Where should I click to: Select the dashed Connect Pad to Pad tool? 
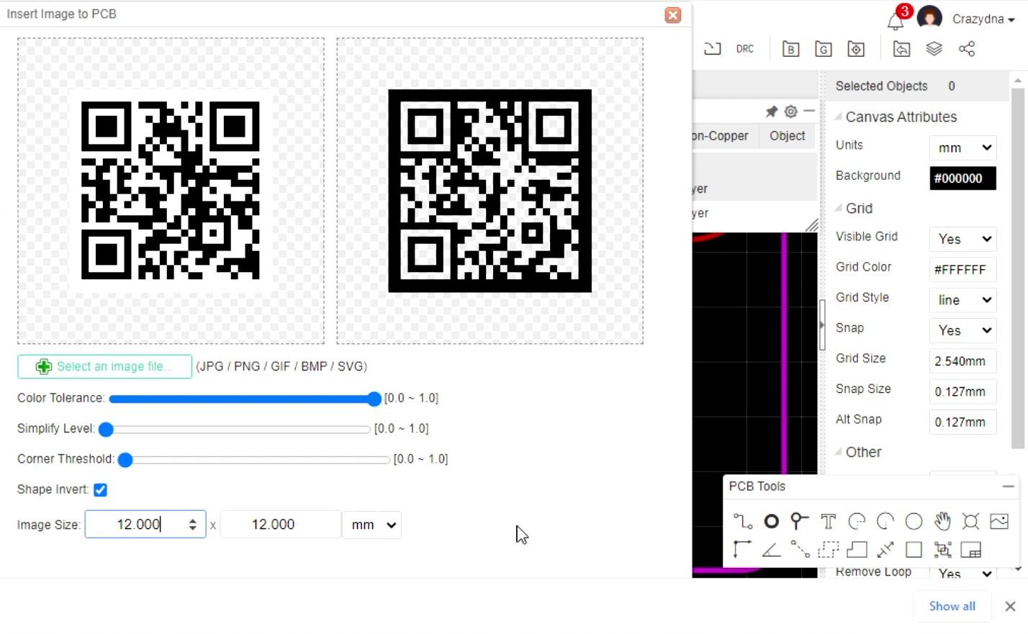click(799, 550)
